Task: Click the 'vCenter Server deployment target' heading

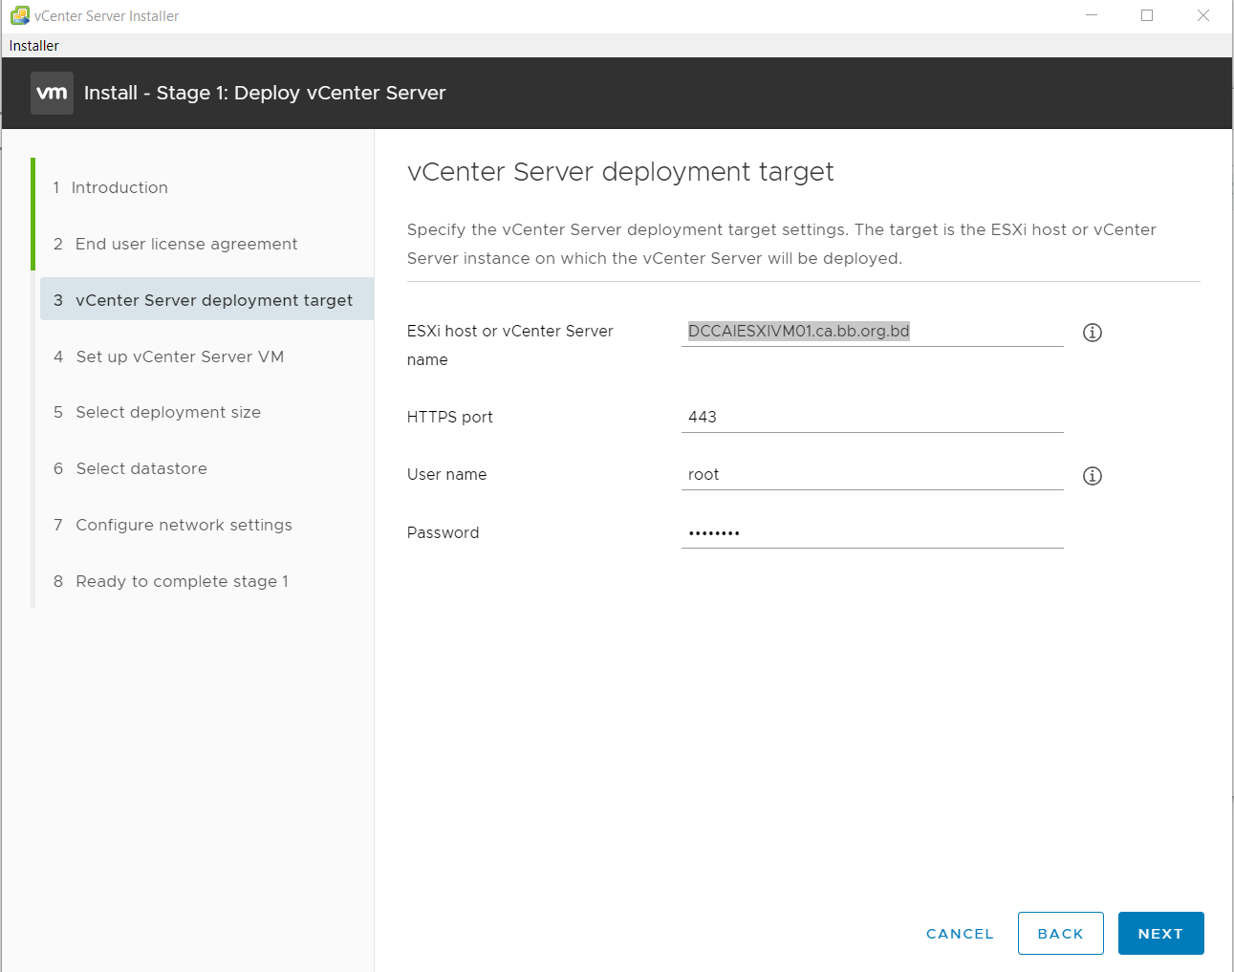Action: point(620,172)
